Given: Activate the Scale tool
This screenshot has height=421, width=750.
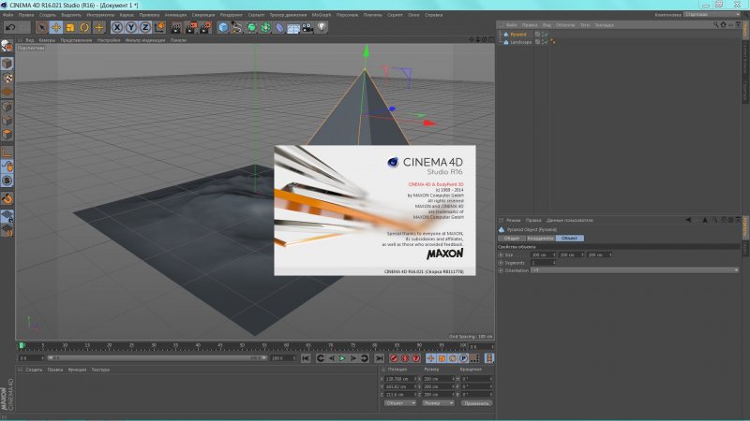Looking at the screenshot, I should pos(69,28).
